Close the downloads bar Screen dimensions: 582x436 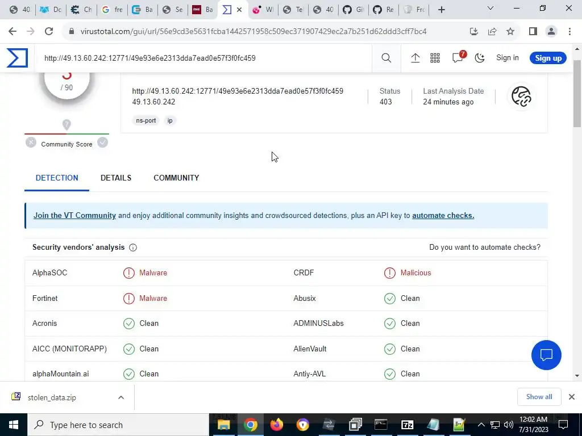click(x=572, y=397)
